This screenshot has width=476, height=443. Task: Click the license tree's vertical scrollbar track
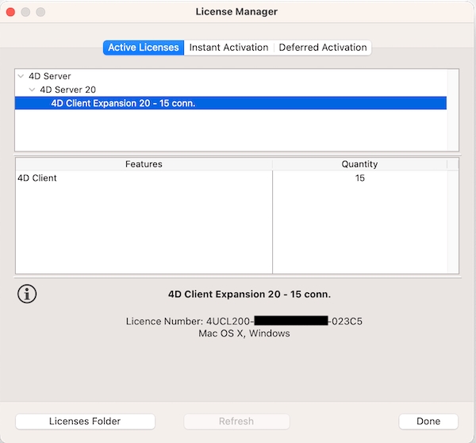453,111
